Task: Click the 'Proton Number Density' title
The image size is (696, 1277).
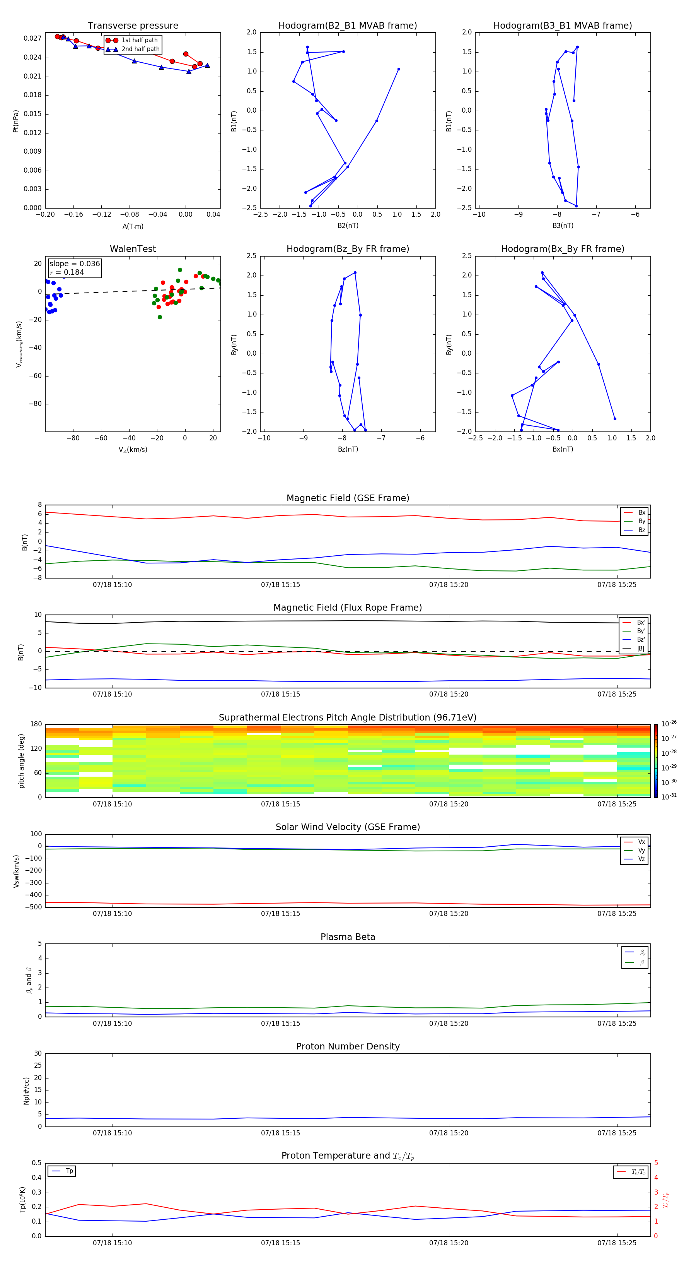Action: 348,1046
